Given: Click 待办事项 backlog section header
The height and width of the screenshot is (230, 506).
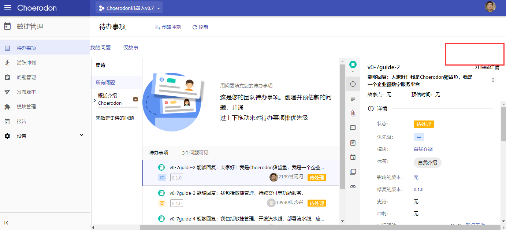Looking at the screenshot, I should 159,153.
